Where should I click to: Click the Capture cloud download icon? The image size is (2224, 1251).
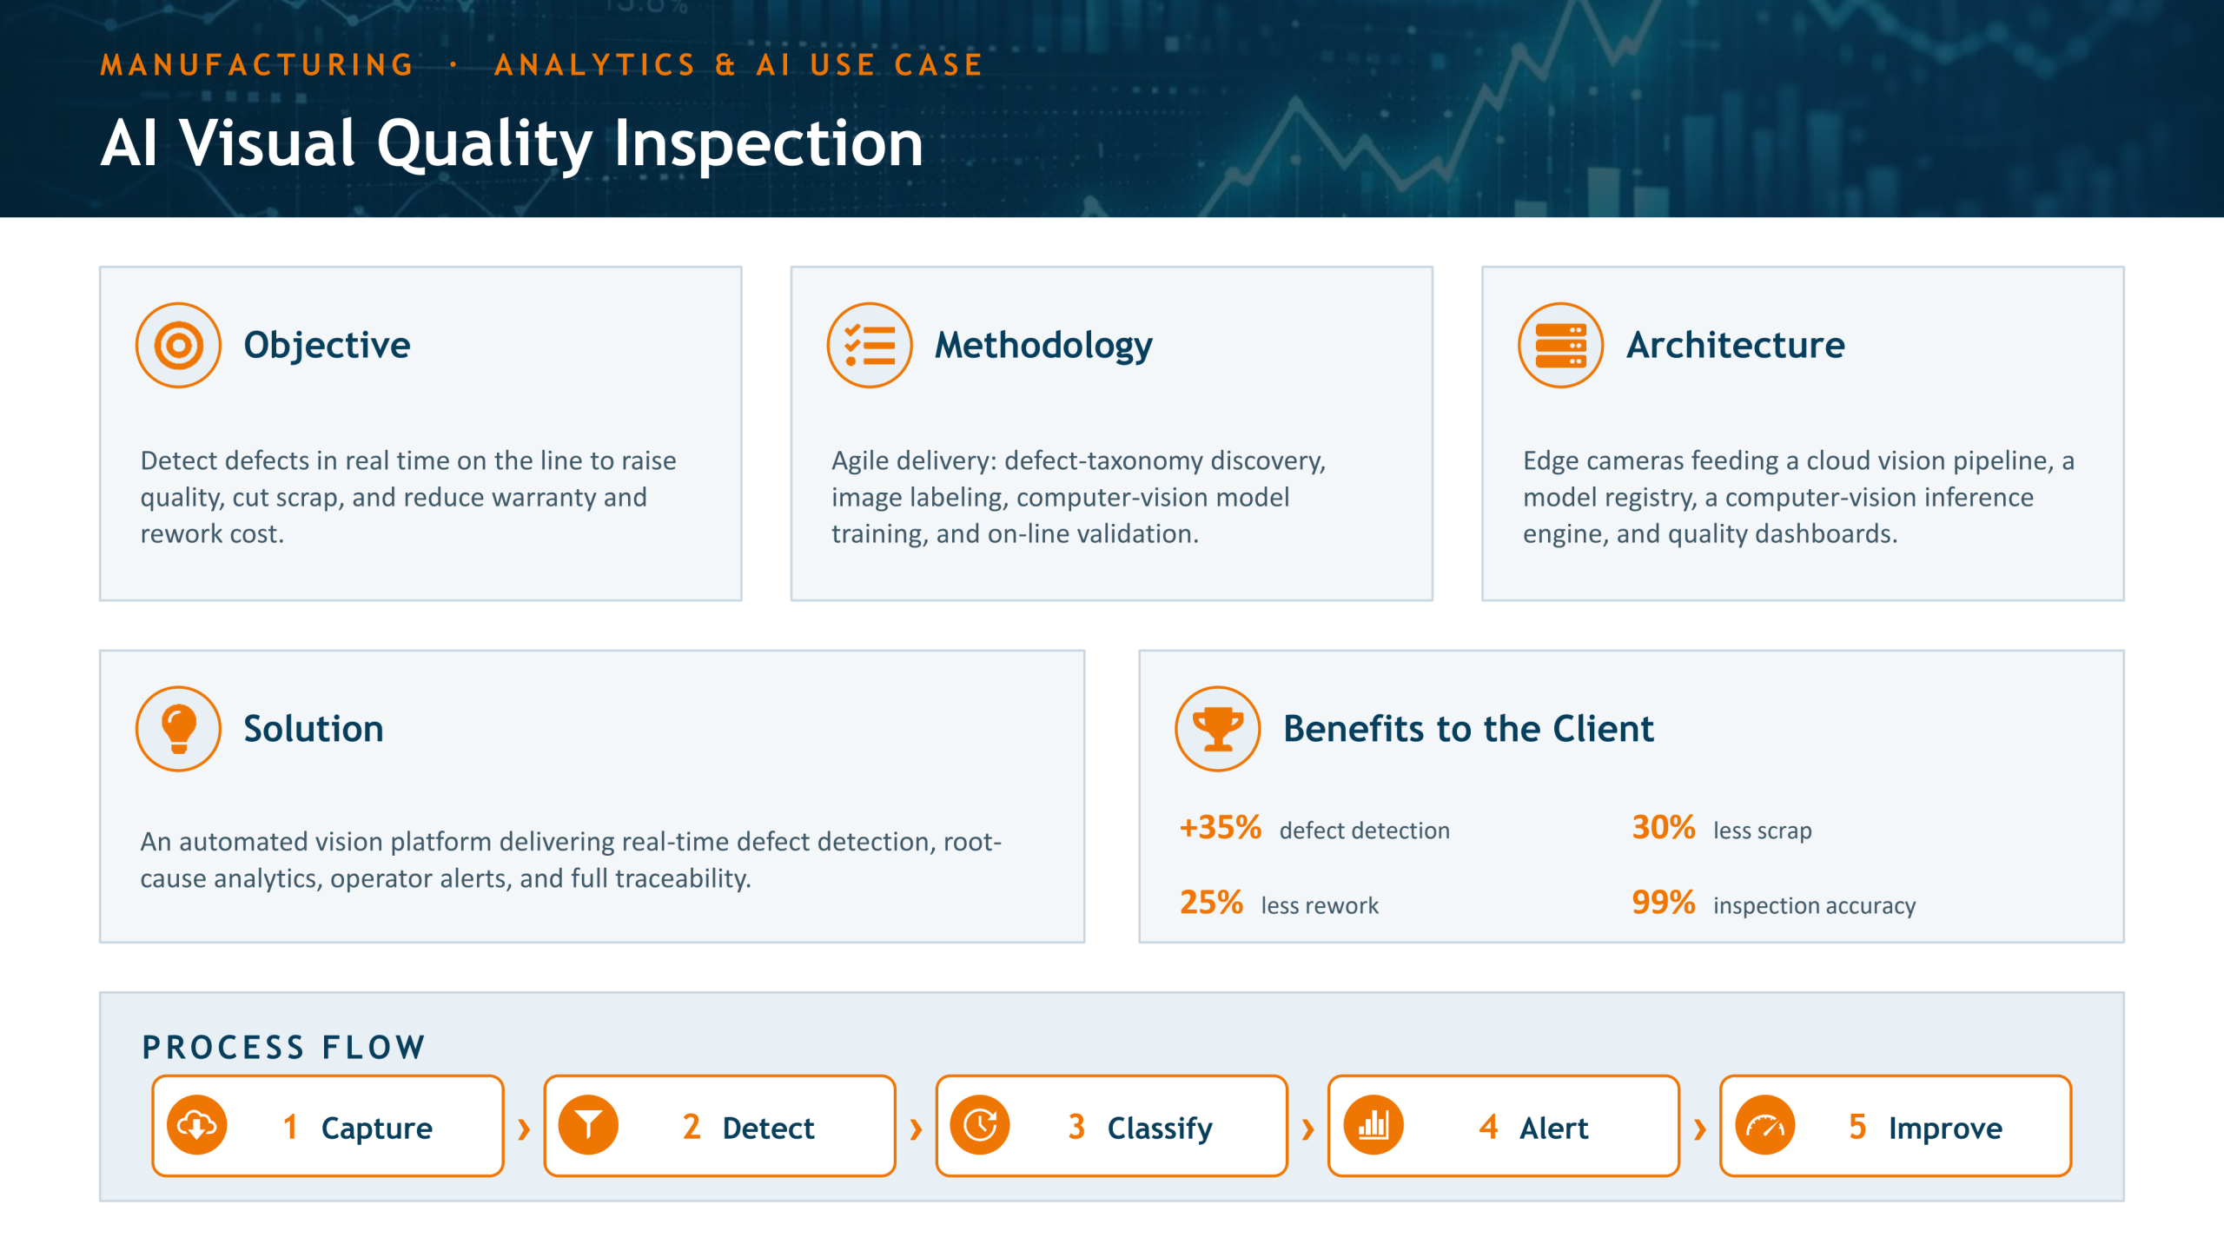[197, 1126]
